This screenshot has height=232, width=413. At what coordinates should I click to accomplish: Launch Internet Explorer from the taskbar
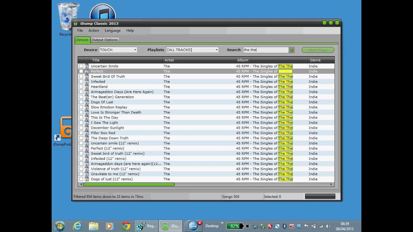coord(77,226)
